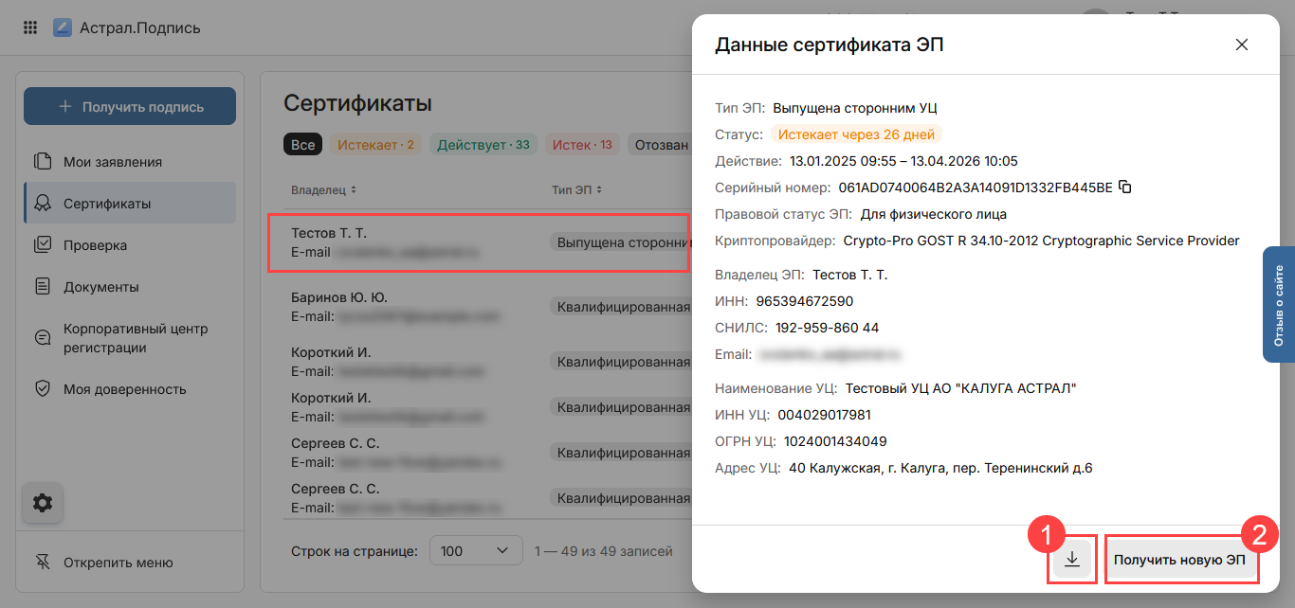Click the Астрал.Подпись logo icon

tap(63, 27)
